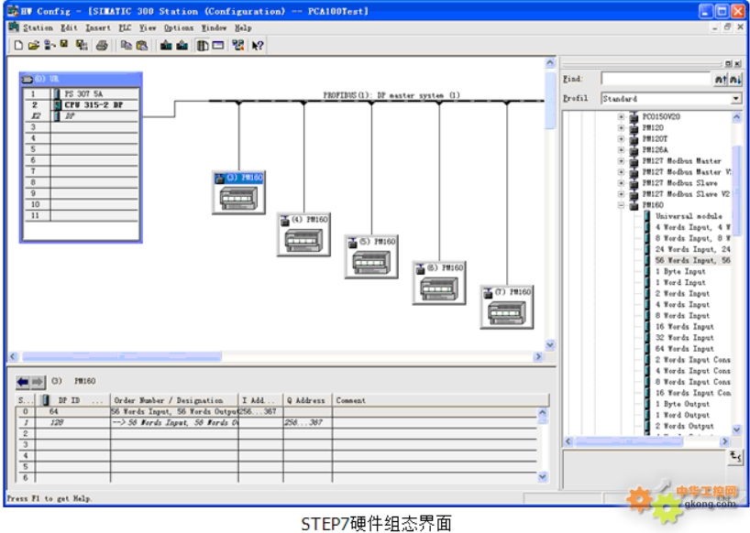Viewport: 750px width, 533px height.
Task: Click the Configure Network toolbar icon
Action: [x=238, y=46]
